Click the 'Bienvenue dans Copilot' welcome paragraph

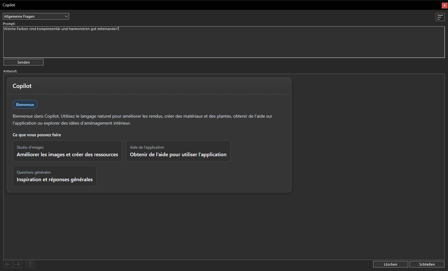pyautogui.click(x=142, y=120)
